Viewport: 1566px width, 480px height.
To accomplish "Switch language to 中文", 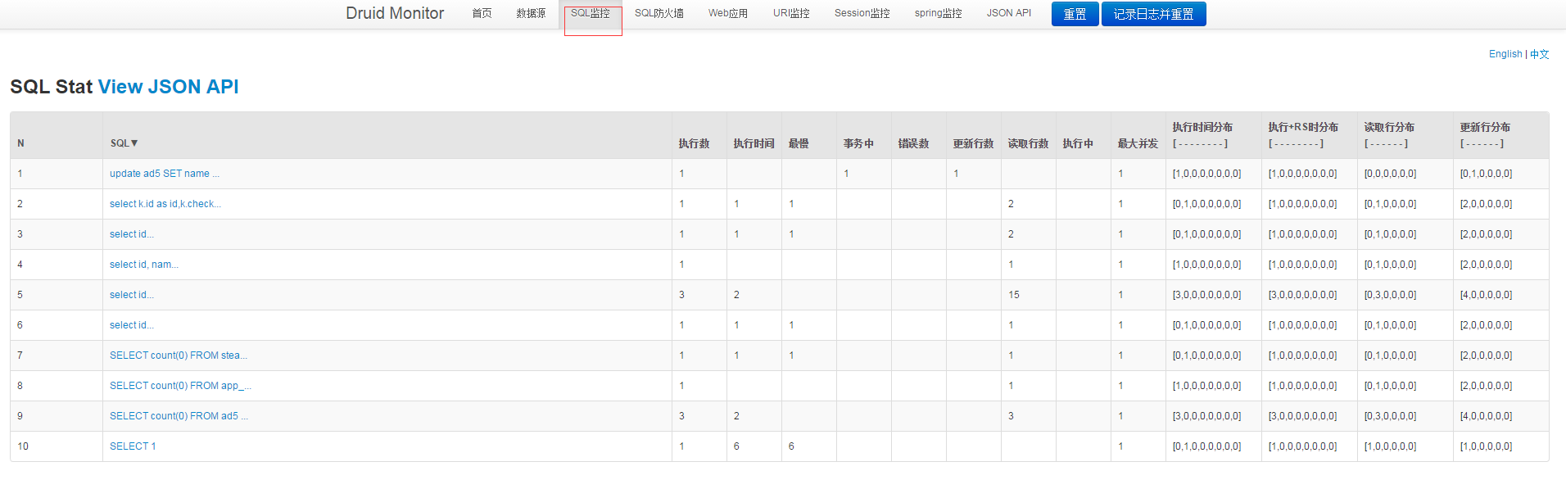I will [x=1540, y=54].
